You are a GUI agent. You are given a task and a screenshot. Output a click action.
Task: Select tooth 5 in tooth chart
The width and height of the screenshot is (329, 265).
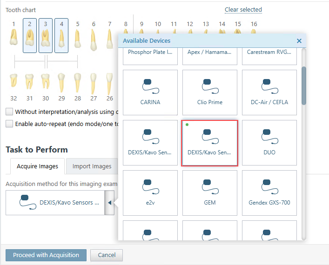78,35
